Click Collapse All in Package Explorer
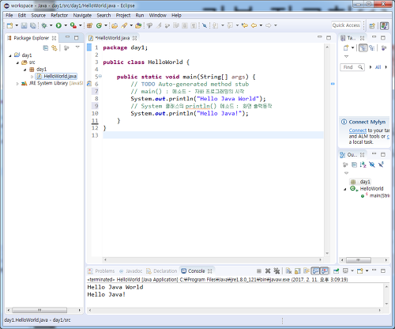The height and width of the screenshot is (329, 395). tap(46, 48)
